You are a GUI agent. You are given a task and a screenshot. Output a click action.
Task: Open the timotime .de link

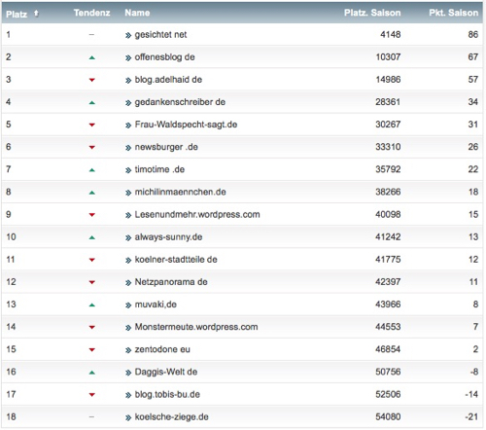(159, 169)
